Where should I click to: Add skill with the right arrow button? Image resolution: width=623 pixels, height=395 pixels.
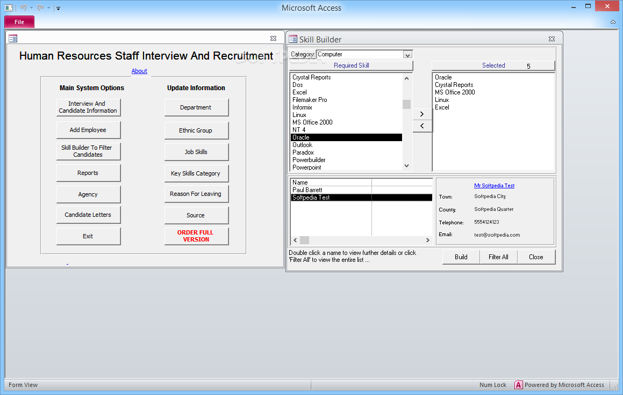click(422, 114)
